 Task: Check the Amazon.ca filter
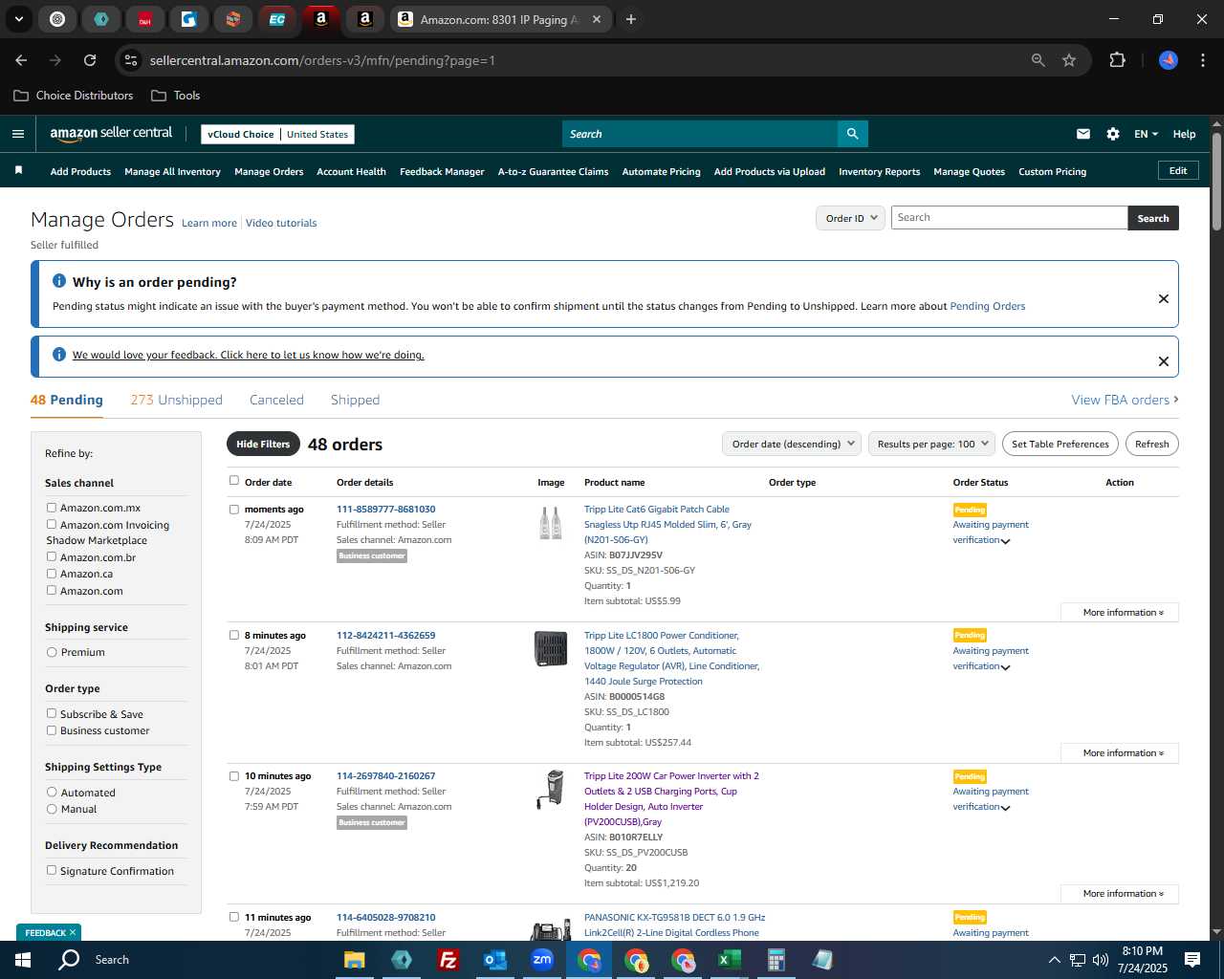(x=52, y=574)
